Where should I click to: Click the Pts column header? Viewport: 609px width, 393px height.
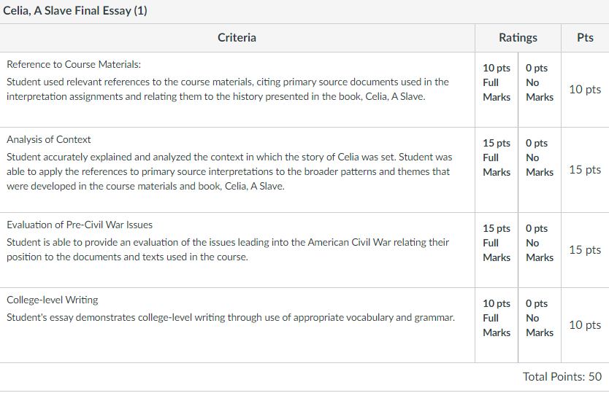tap(585, 38)
